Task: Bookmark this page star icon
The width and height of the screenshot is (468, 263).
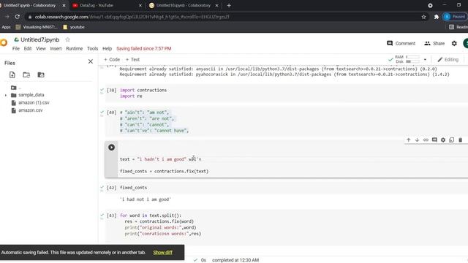Action: coord(424,17)
